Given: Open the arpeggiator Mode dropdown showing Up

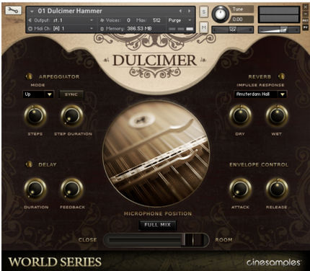Looking at the screenshot, I should tap(38, 94).
